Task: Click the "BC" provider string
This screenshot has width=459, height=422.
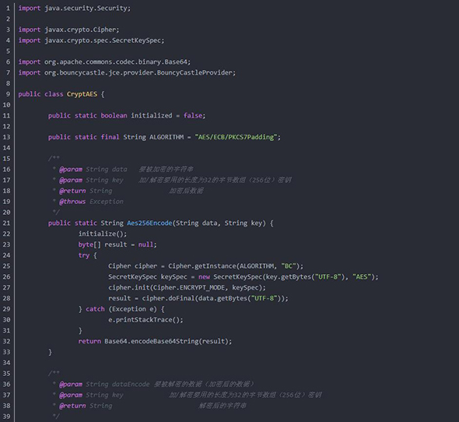Action: [x=289, y=266]
